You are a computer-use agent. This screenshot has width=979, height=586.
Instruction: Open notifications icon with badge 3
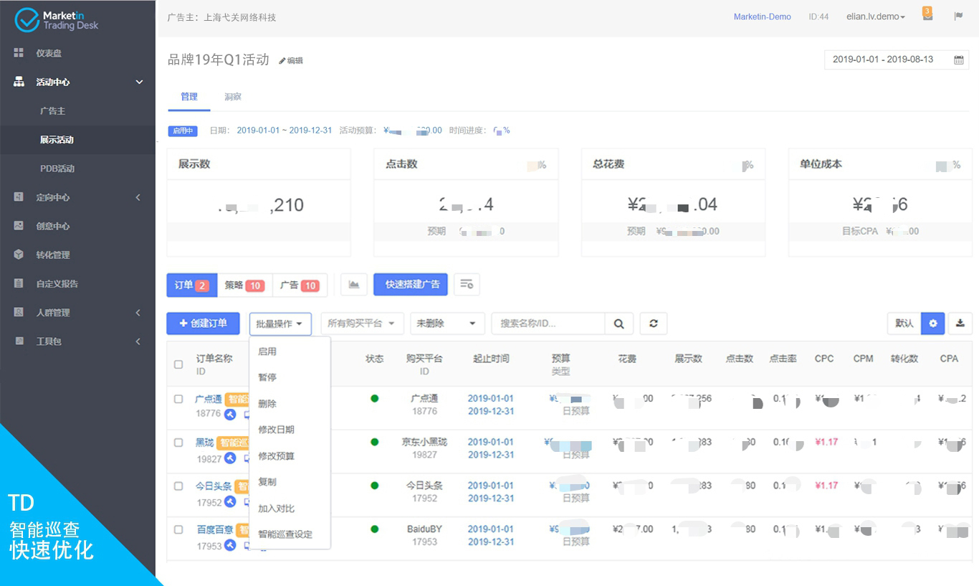tap(927, 16)
